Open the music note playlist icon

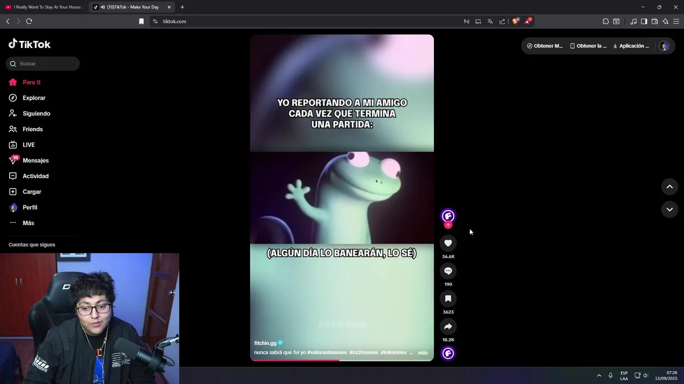click(633, 21)
